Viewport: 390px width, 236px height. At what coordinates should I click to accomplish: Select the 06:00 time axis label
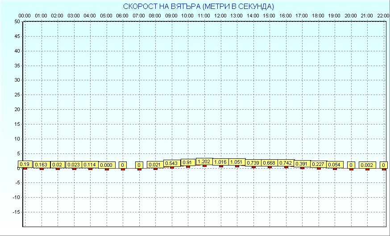(122, 16)
